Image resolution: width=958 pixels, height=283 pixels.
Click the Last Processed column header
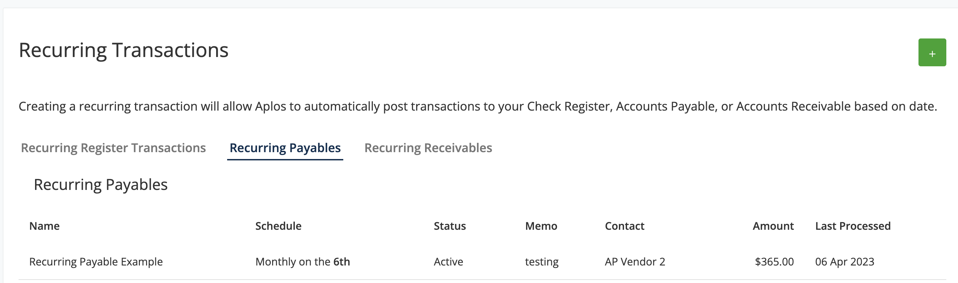coord(853,226)
